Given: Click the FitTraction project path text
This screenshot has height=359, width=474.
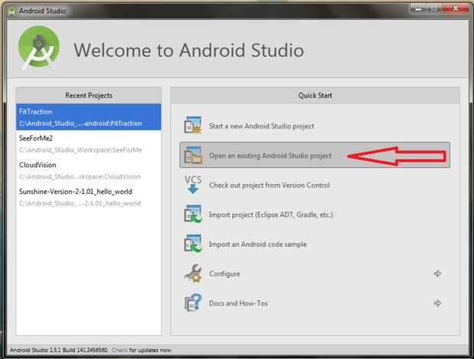Looking at the screenshot, I should click(80, 124).
